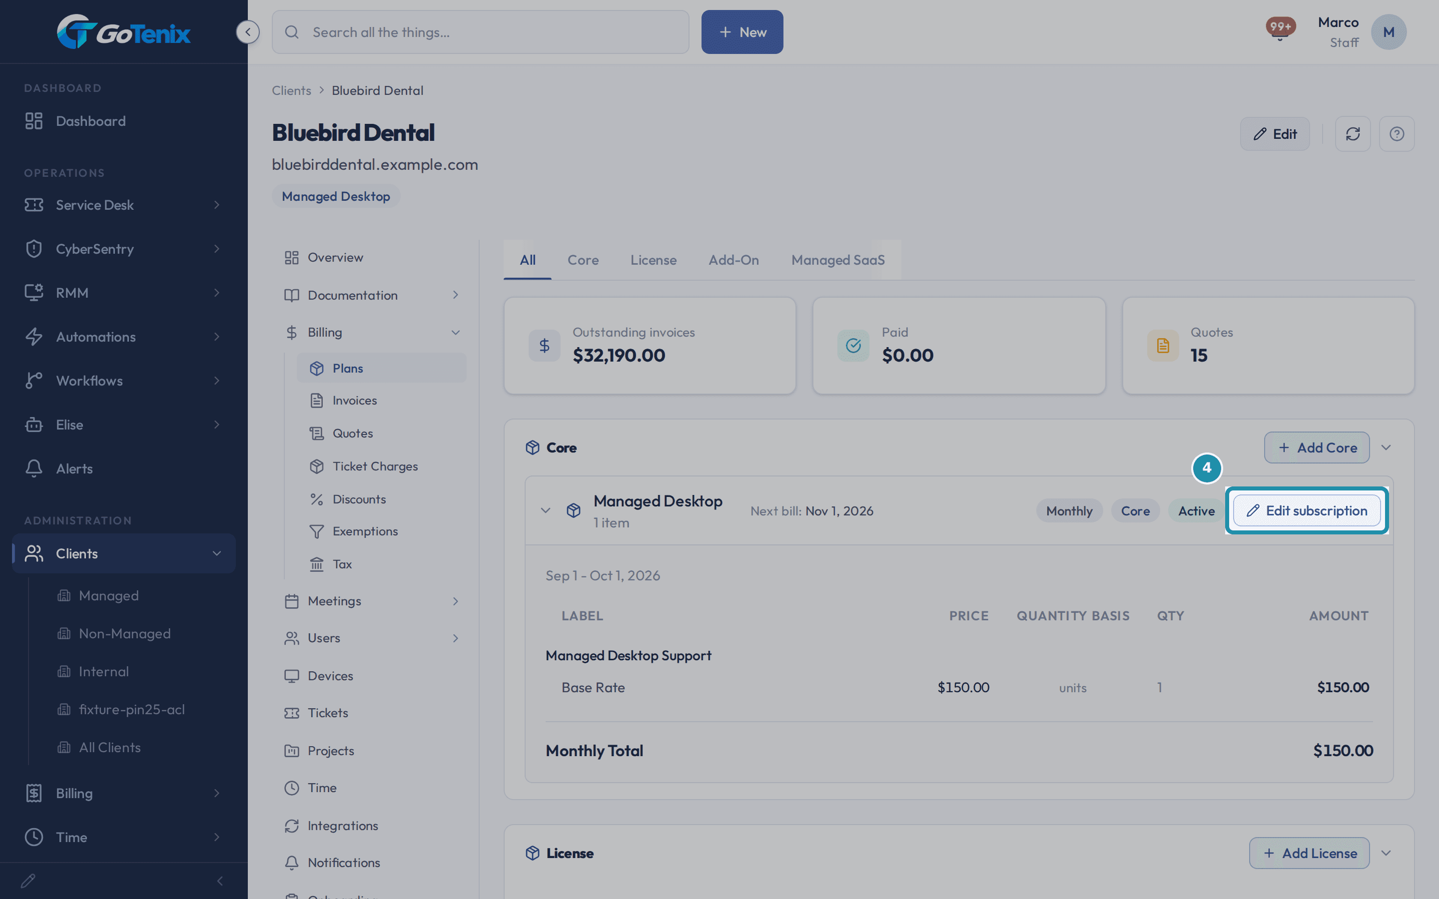Image resolution: width=1439 pixels, height=899 pixels.
Task: Click Clients breadcrumb link
Action: point(291,90)
